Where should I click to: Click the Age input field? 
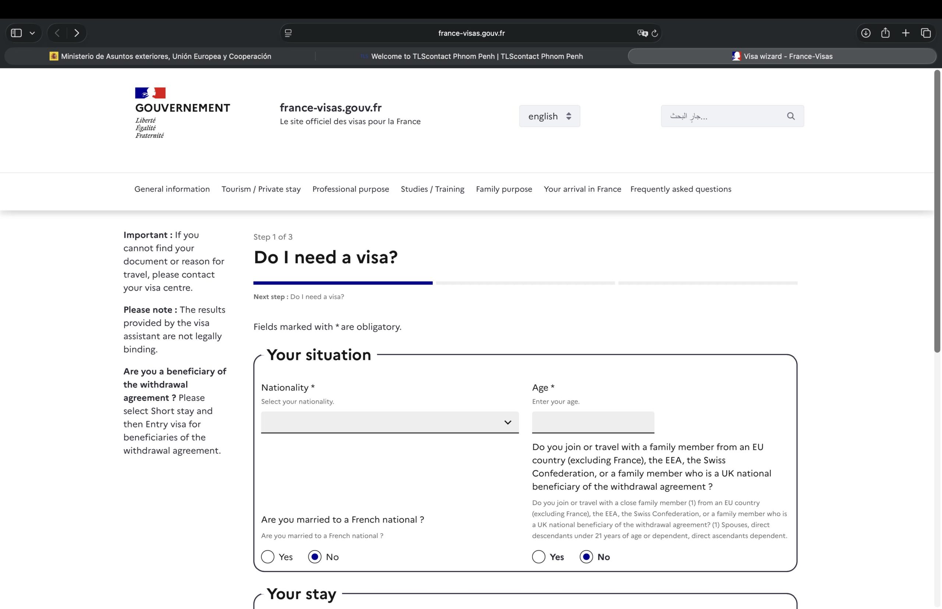592,422
